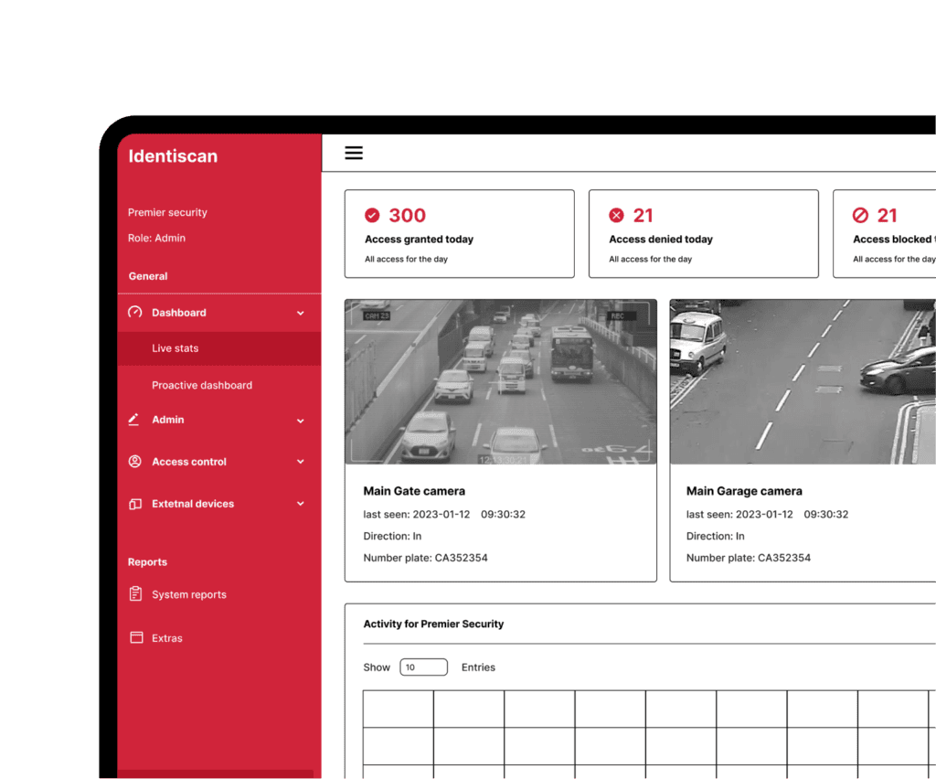Open the Admin menu item
The height and width of the screenshot is (779, 936).
219,421
